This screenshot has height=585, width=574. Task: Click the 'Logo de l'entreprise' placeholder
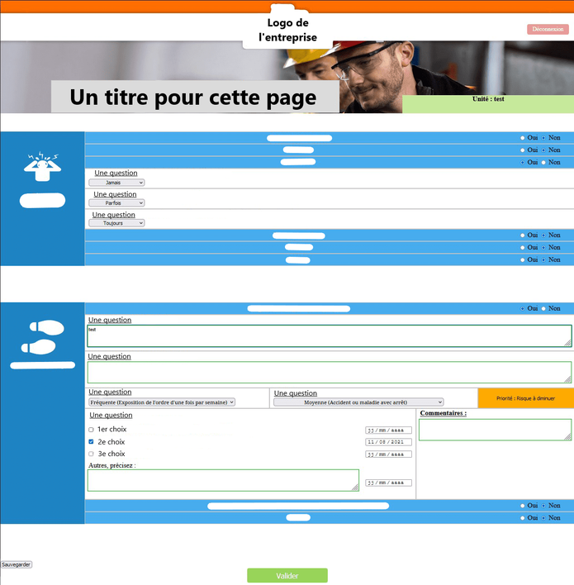click(x=287, y=30)
